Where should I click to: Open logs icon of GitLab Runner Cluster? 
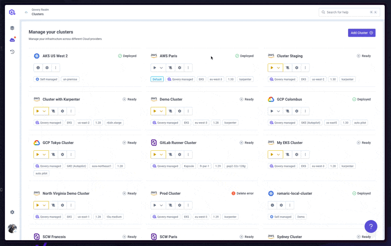tap(170, 154)
